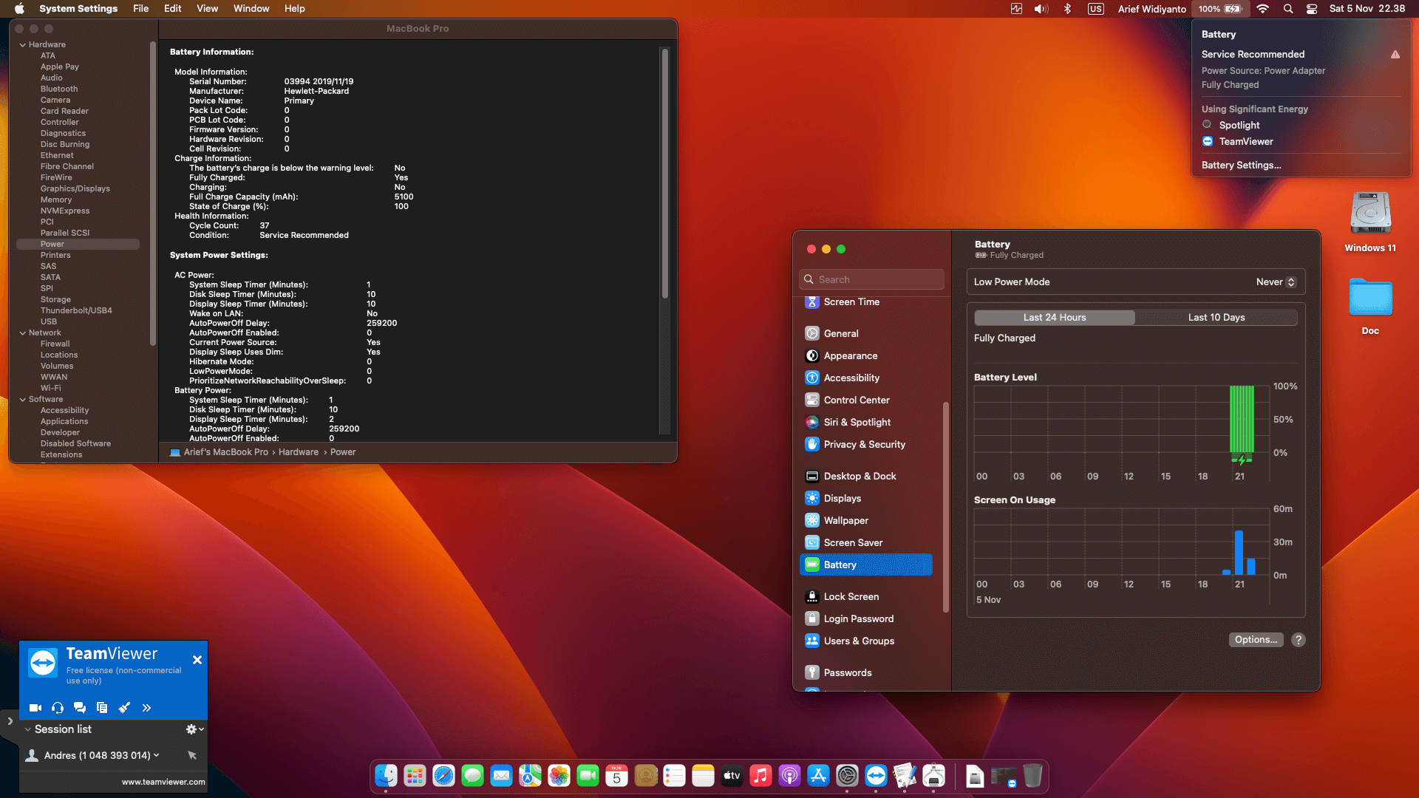This screenshot has width=1419, height=798.
Task: Open Photos from the Dock
Action: coord(559,776)
